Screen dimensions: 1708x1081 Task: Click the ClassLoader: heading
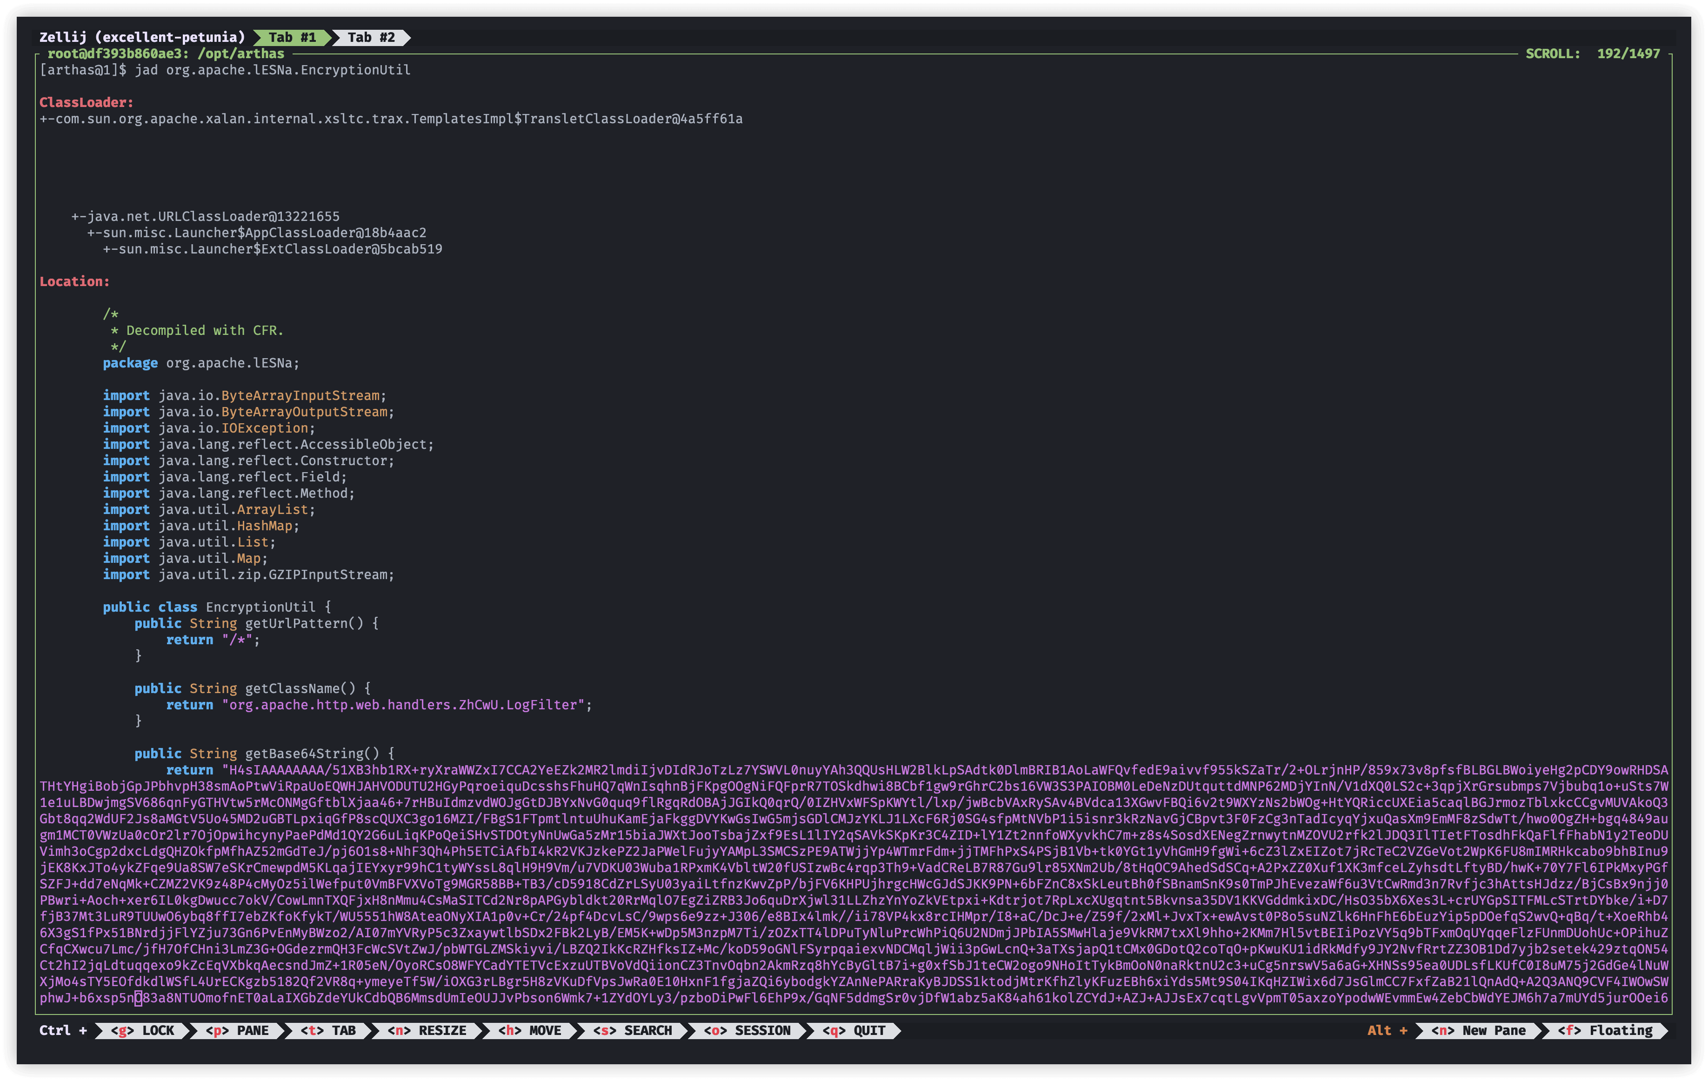point(86,102)
